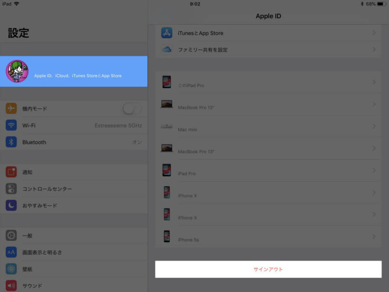
Task: Open General (一般) gear icon
Action: (x=11, y=235)
